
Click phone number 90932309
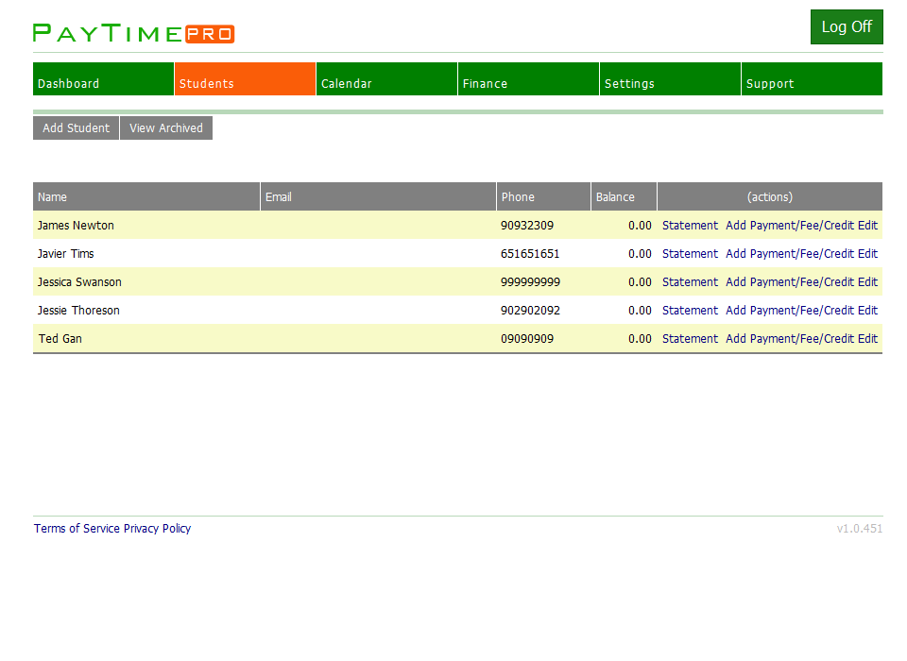point(527,226)
